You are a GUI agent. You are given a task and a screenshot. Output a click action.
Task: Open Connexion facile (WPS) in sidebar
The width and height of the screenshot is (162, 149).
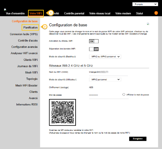coord(24,34)
